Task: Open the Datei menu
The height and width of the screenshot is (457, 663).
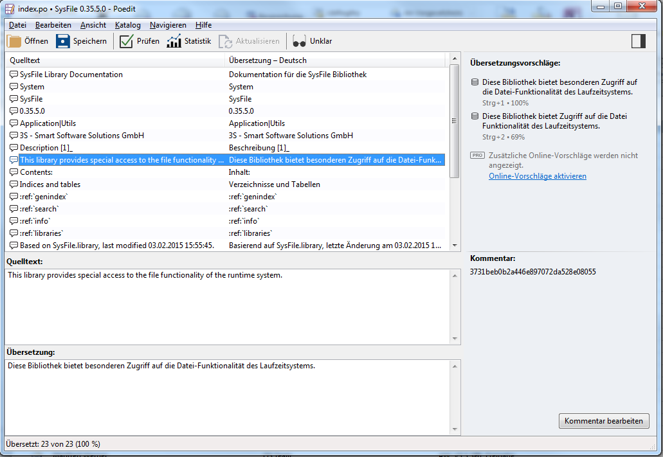Action: 18,25
